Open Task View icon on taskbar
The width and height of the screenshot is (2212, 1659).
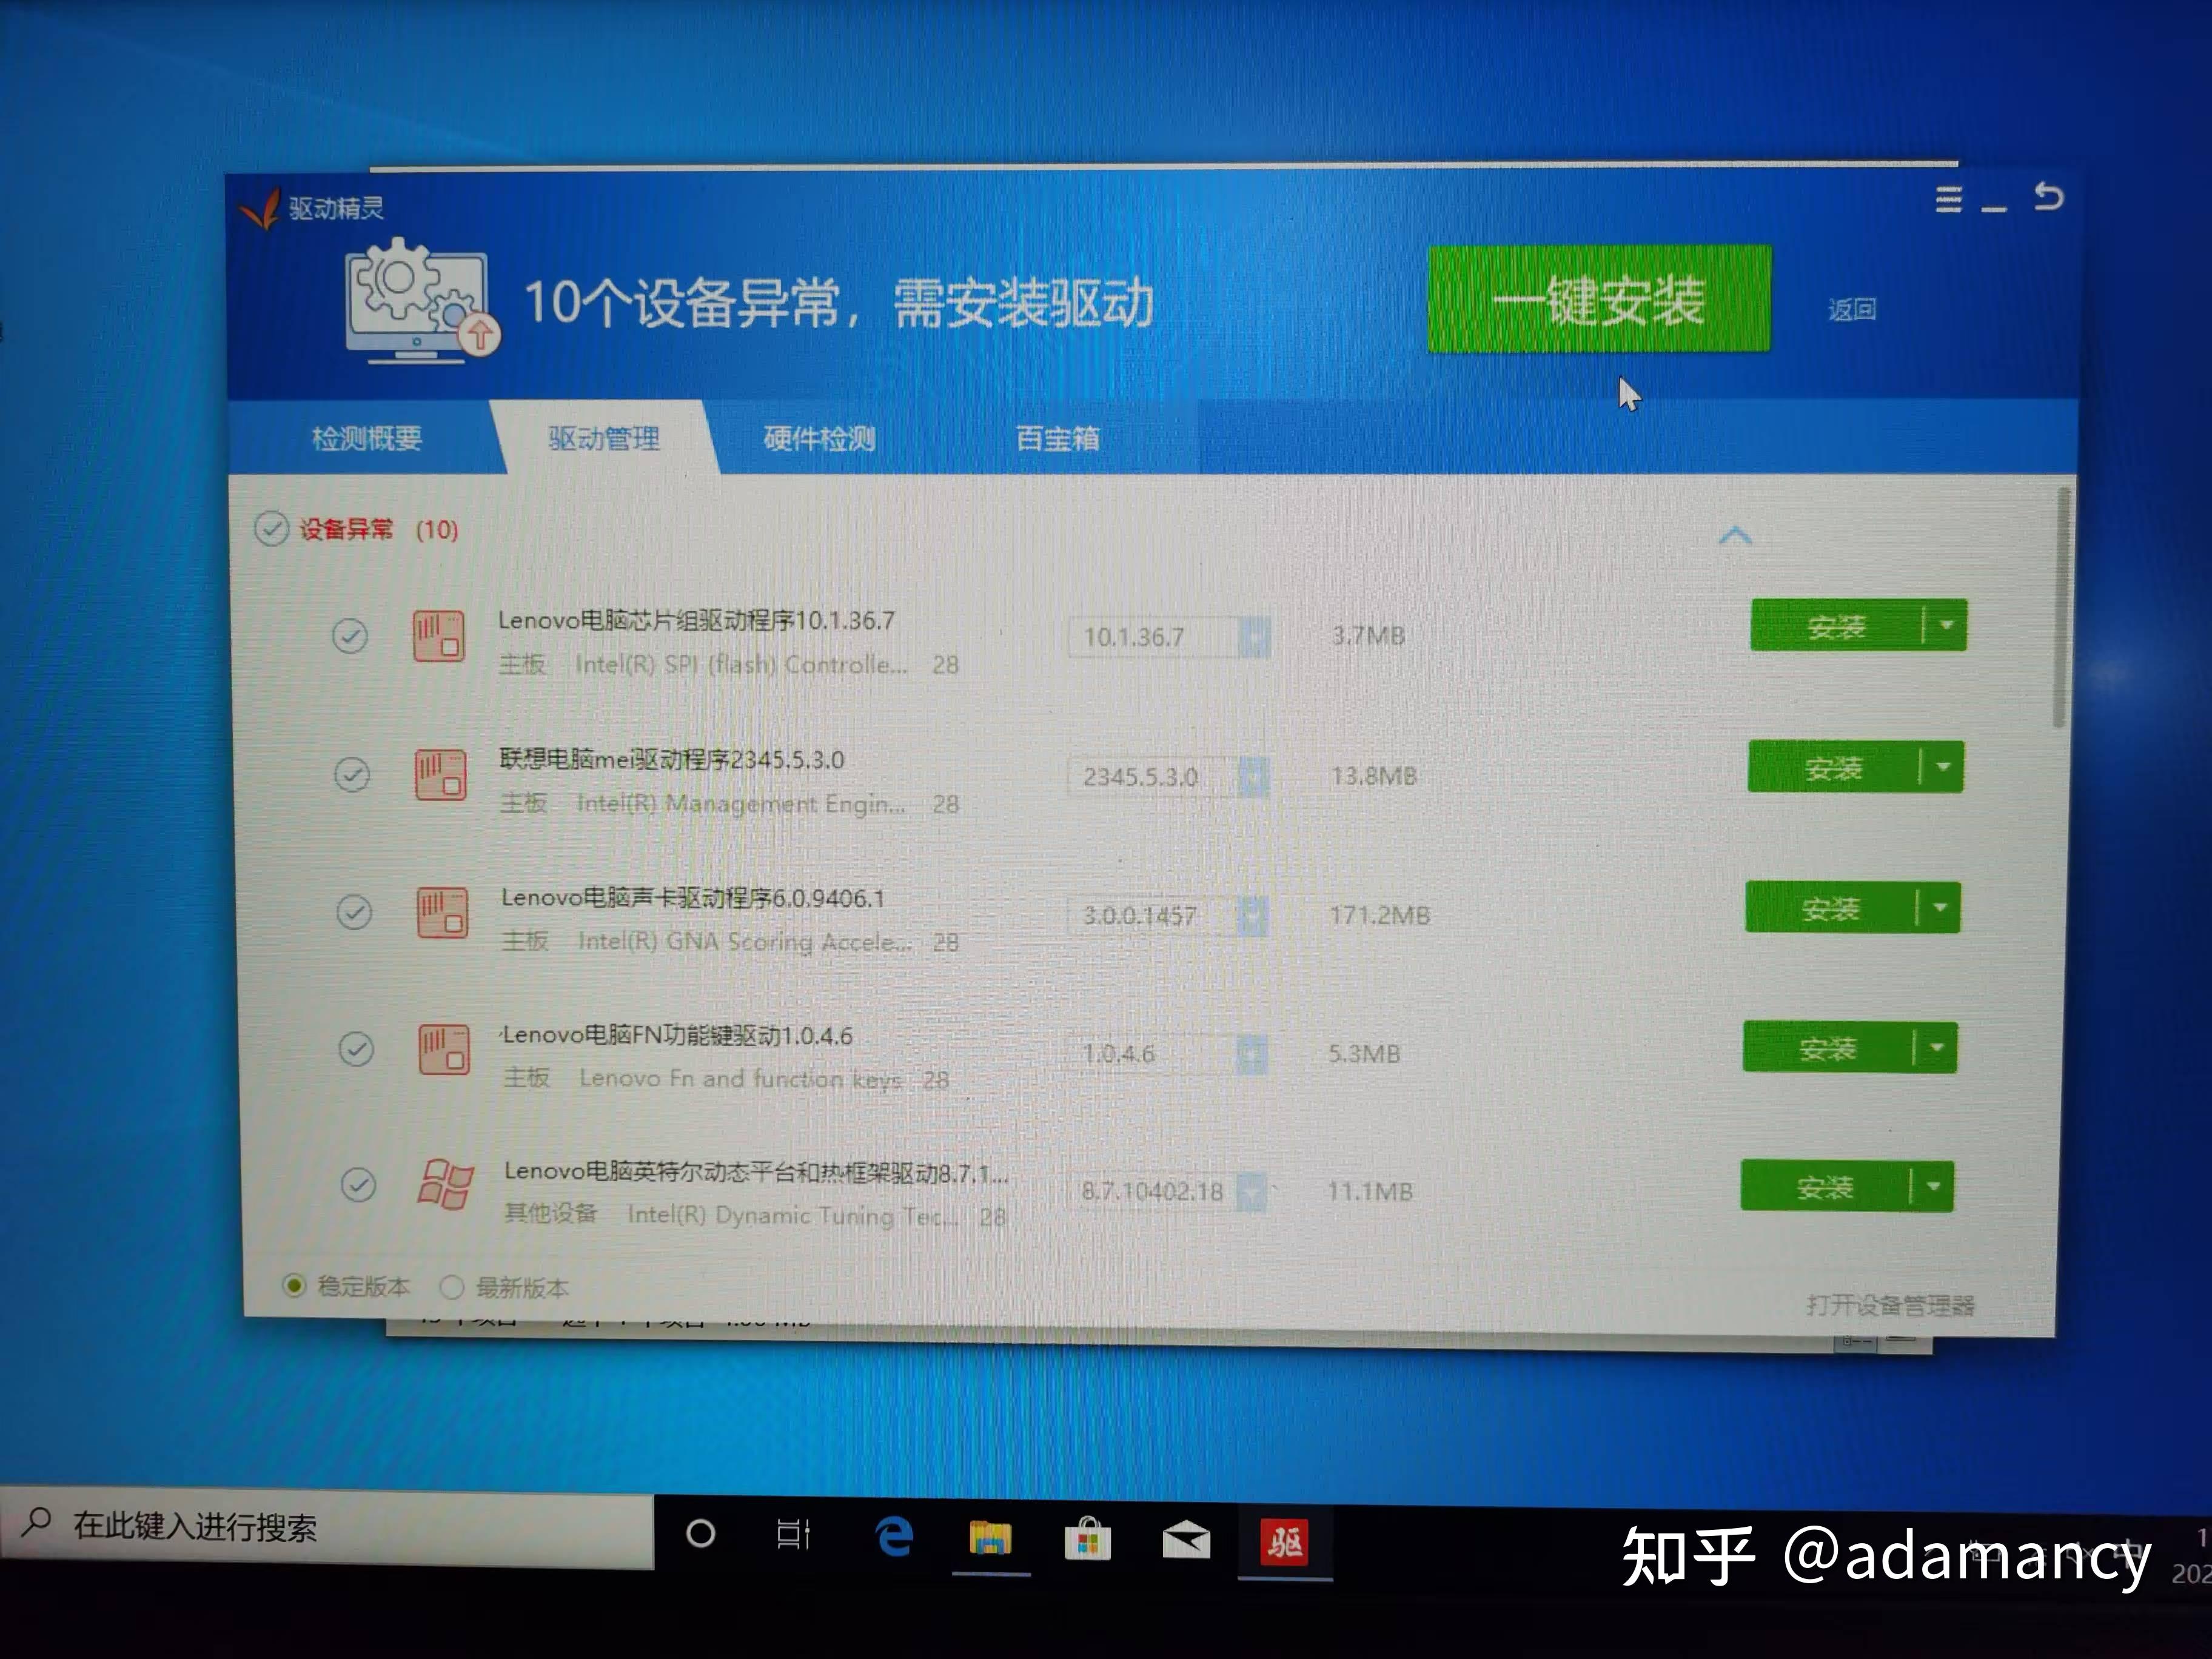[x=794, y=1534]
